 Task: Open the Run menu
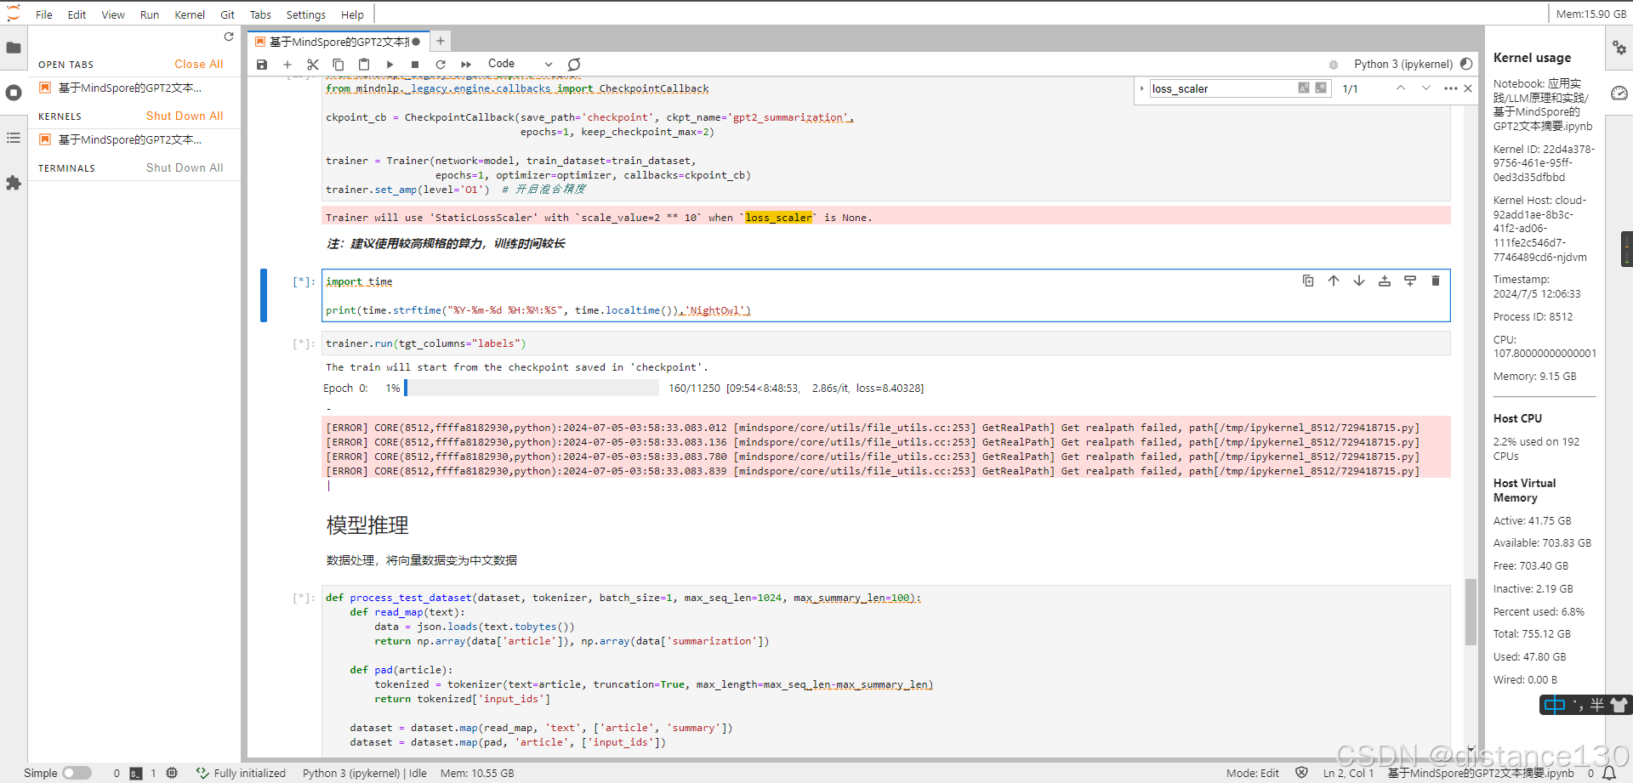(150, 14)
